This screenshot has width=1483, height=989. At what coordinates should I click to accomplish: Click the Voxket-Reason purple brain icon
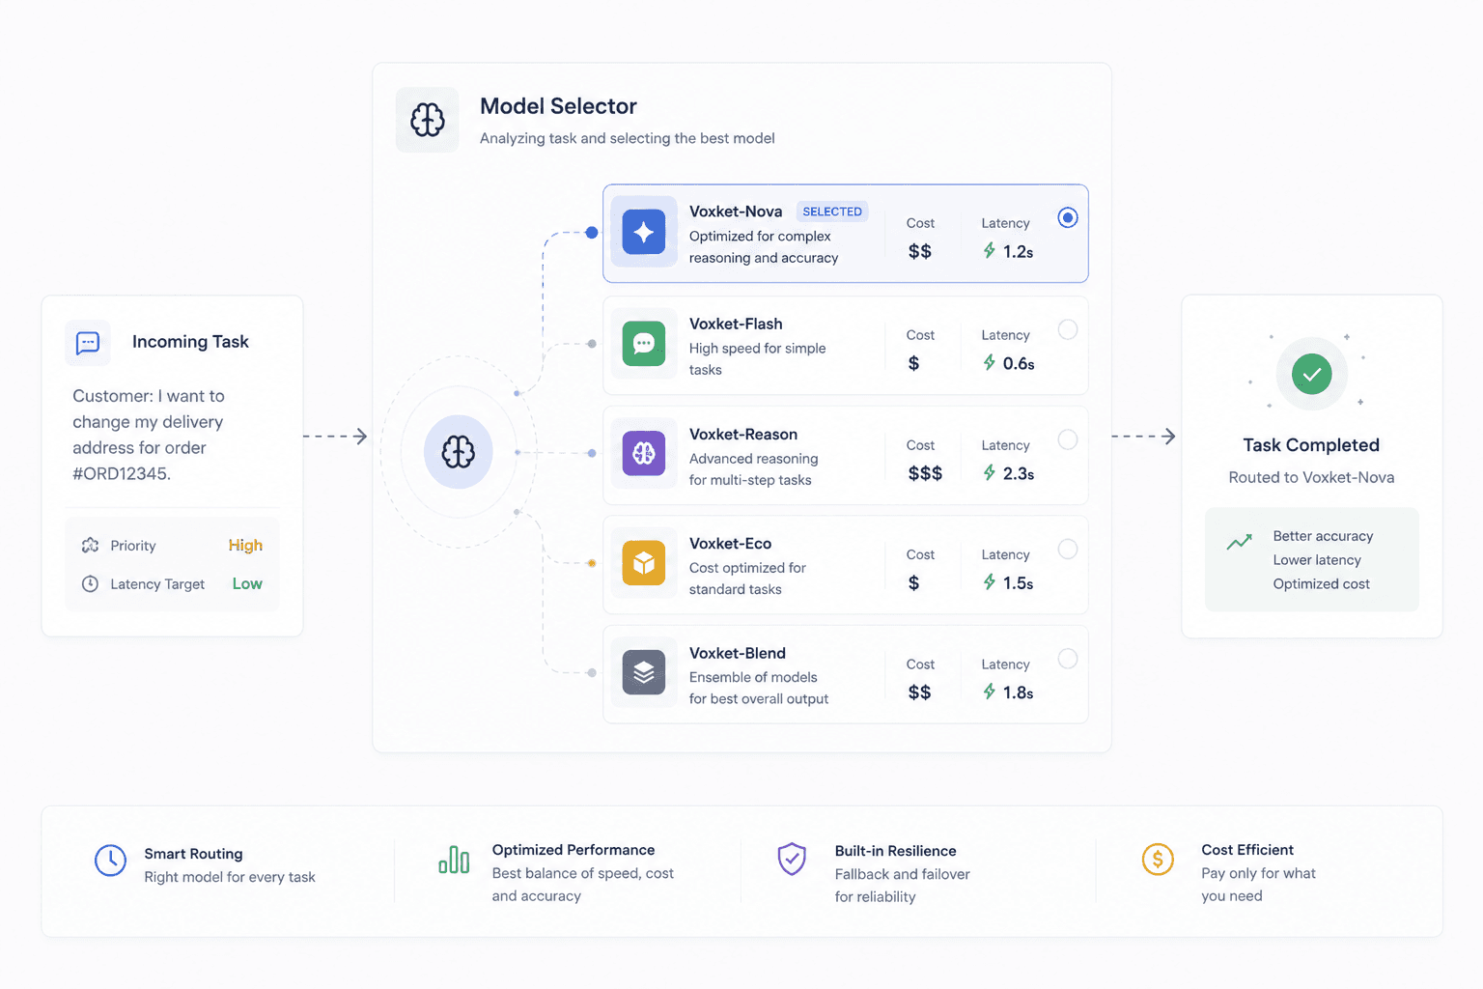coord(644,453)
